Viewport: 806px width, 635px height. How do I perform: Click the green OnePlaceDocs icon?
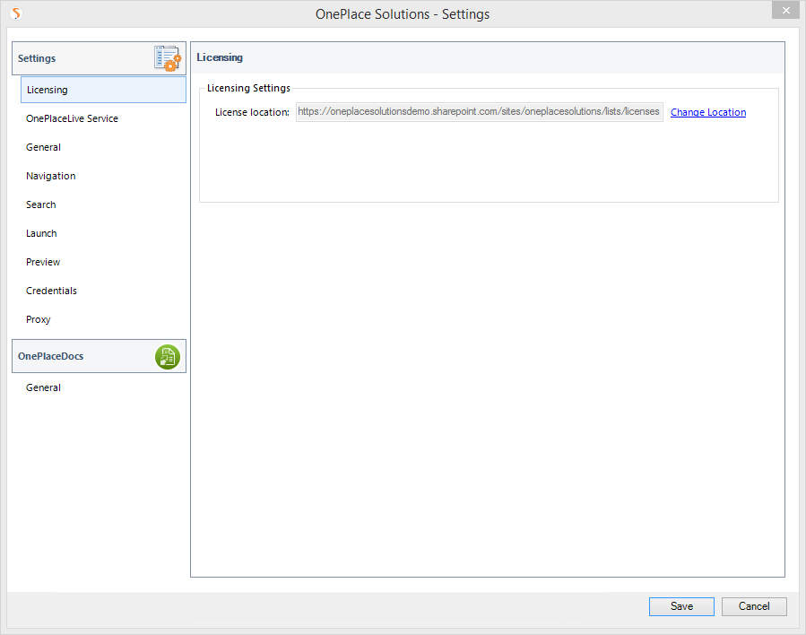pyautogui.click(x=168, y=357)
